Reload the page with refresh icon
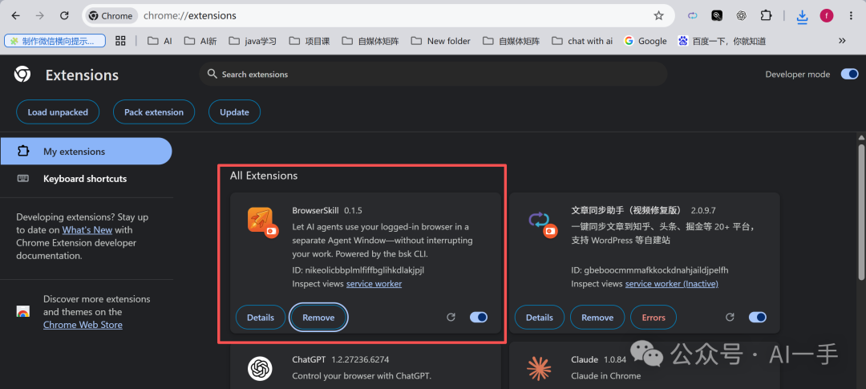The height and width of the screenshot is (389, 866). pos(65,15)
